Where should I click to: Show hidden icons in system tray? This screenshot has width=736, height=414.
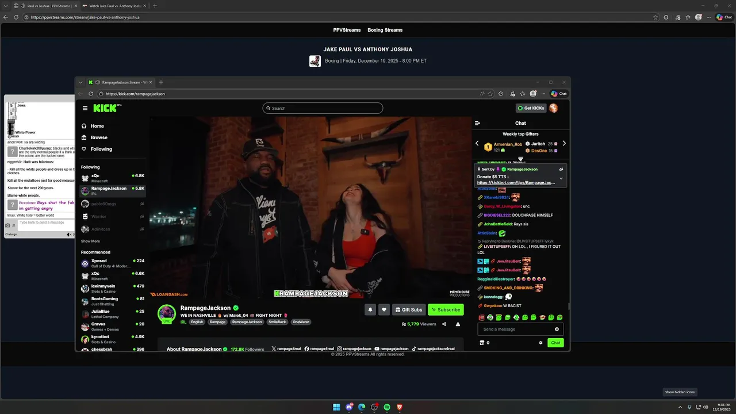point(680,407)
